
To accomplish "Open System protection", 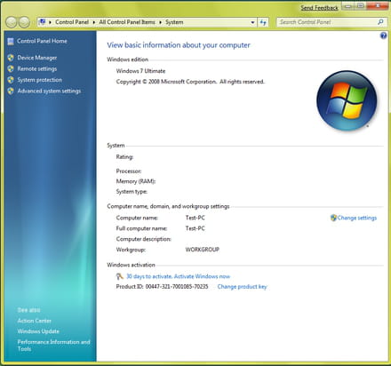I will tap(40, 80).
